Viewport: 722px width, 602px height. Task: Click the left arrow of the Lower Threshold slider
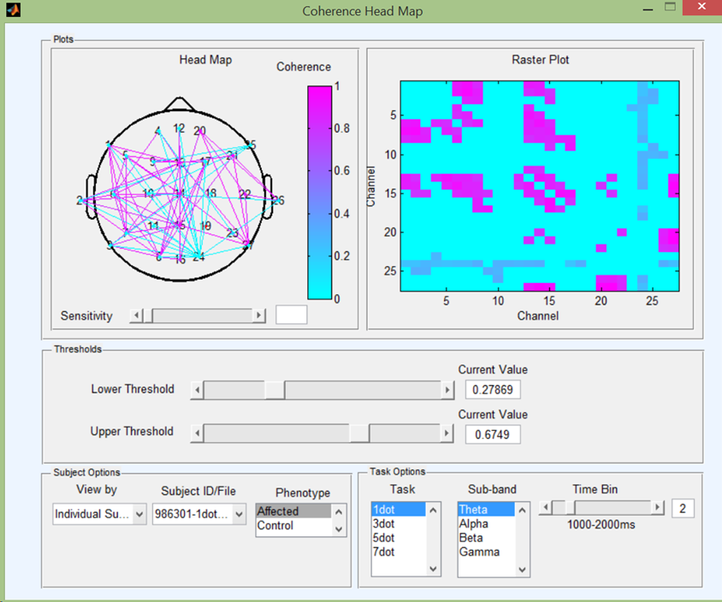[x=197, y=389]
